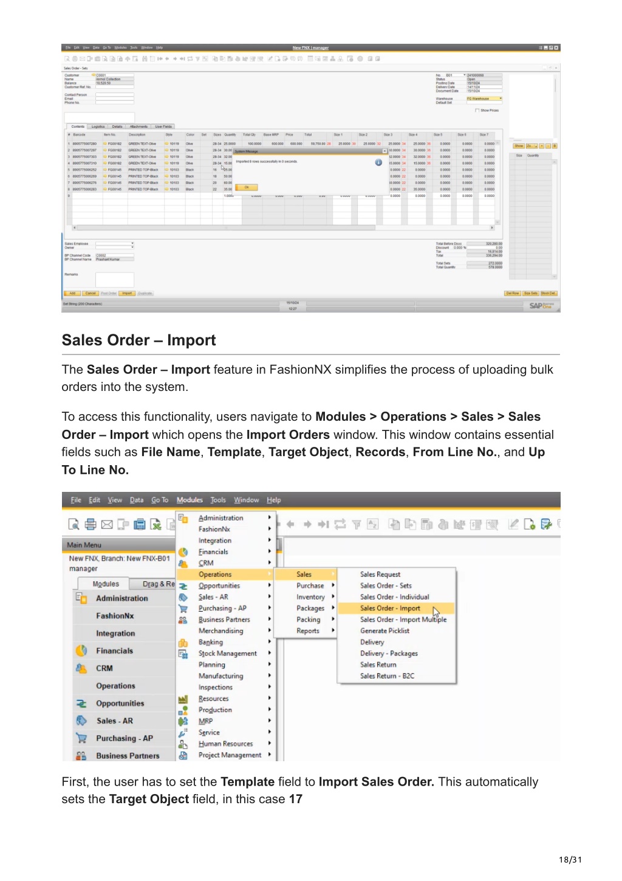Open the Tools menu in the lower menu bar
This screenshot has width=622, height=881.
(x=218, y=500)
